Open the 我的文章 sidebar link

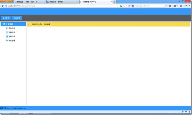point(12,32)
